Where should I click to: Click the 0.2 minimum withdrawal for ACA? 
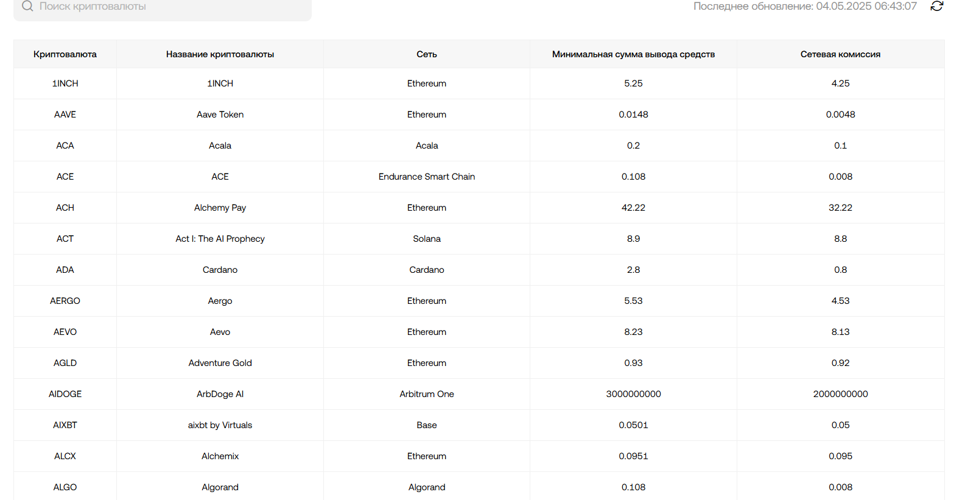tap(633, 146)
